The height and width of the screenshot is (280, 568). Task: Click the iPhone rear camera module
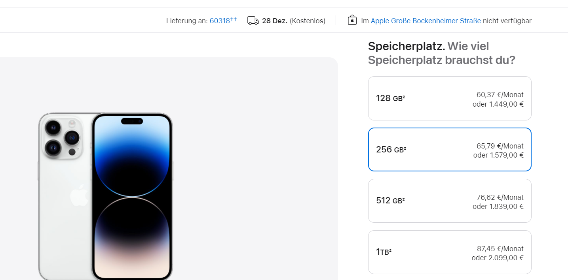coord(61,137)
